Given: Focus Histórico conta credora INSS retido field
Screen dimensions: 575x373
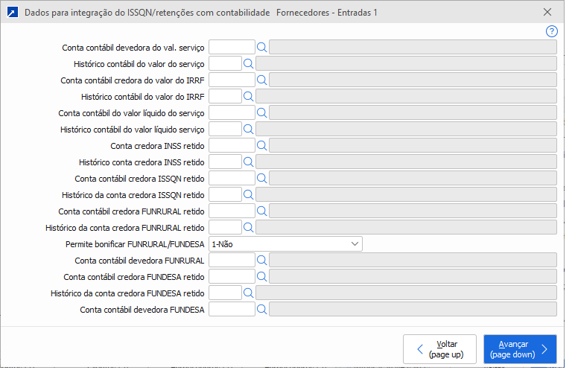Looking at the screenshot, I should coord(225,162).
